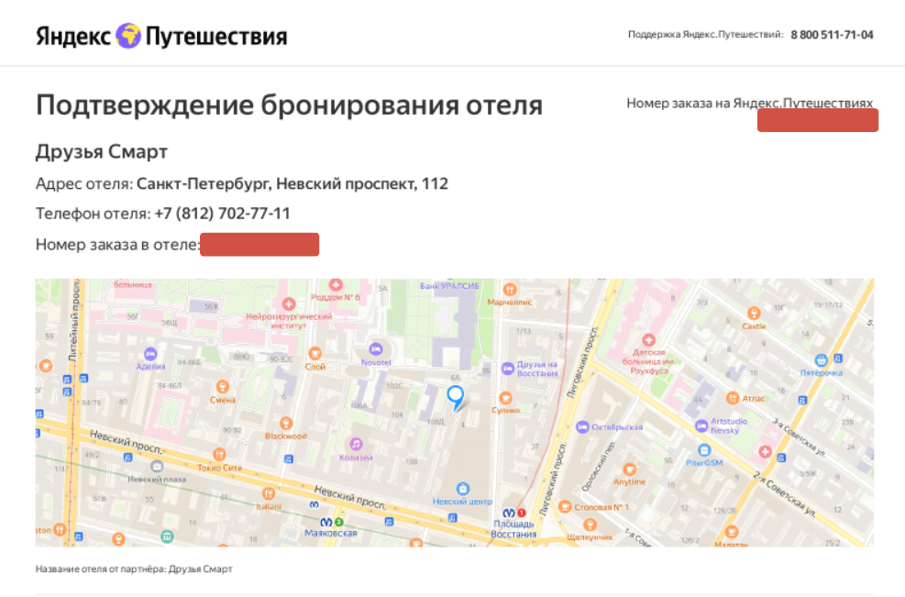
Task: Open the PiterGSM shop icon
Action: click(703, 448)
